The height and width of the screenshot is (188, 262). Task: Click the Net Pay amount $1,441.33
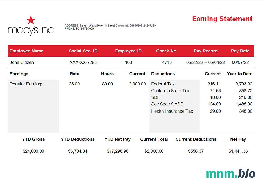point(238,151)
